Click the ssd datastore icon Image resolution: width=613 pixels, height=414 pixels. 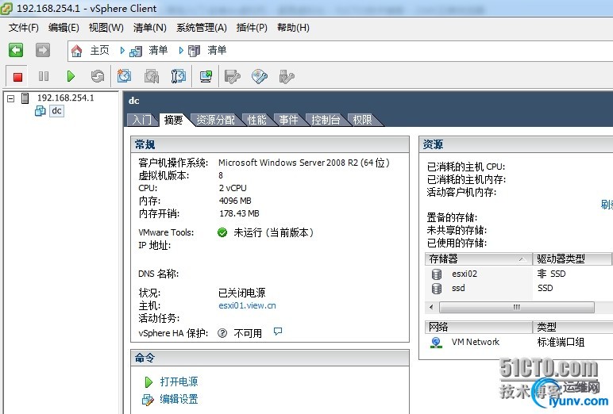(x=437, y=289)
